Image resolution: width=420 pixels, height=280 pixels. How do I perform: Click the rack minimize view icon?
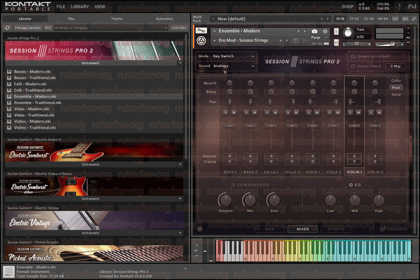pos(414,19)
